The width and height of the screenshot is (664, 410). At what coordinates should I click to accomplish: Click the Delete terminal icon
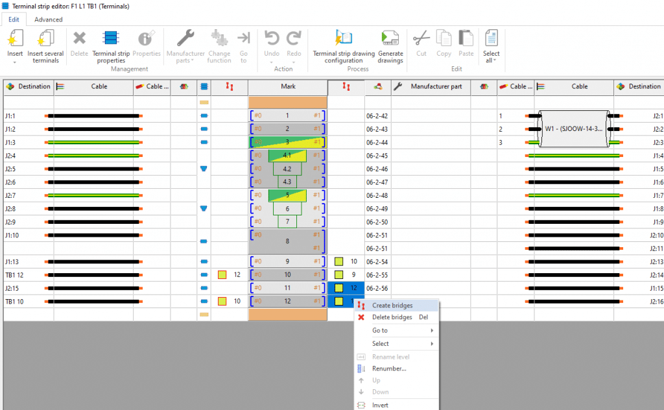(79, 40)
